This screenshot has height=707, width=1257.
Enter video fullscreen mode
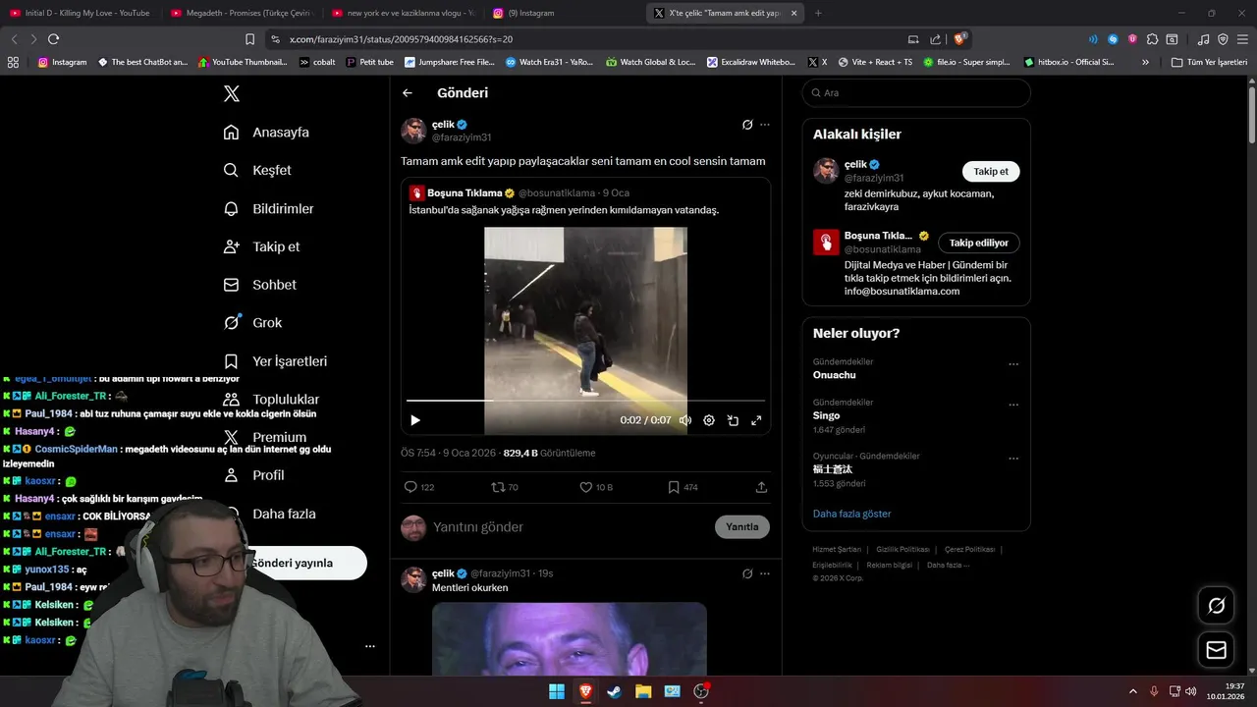coord(756,420)
